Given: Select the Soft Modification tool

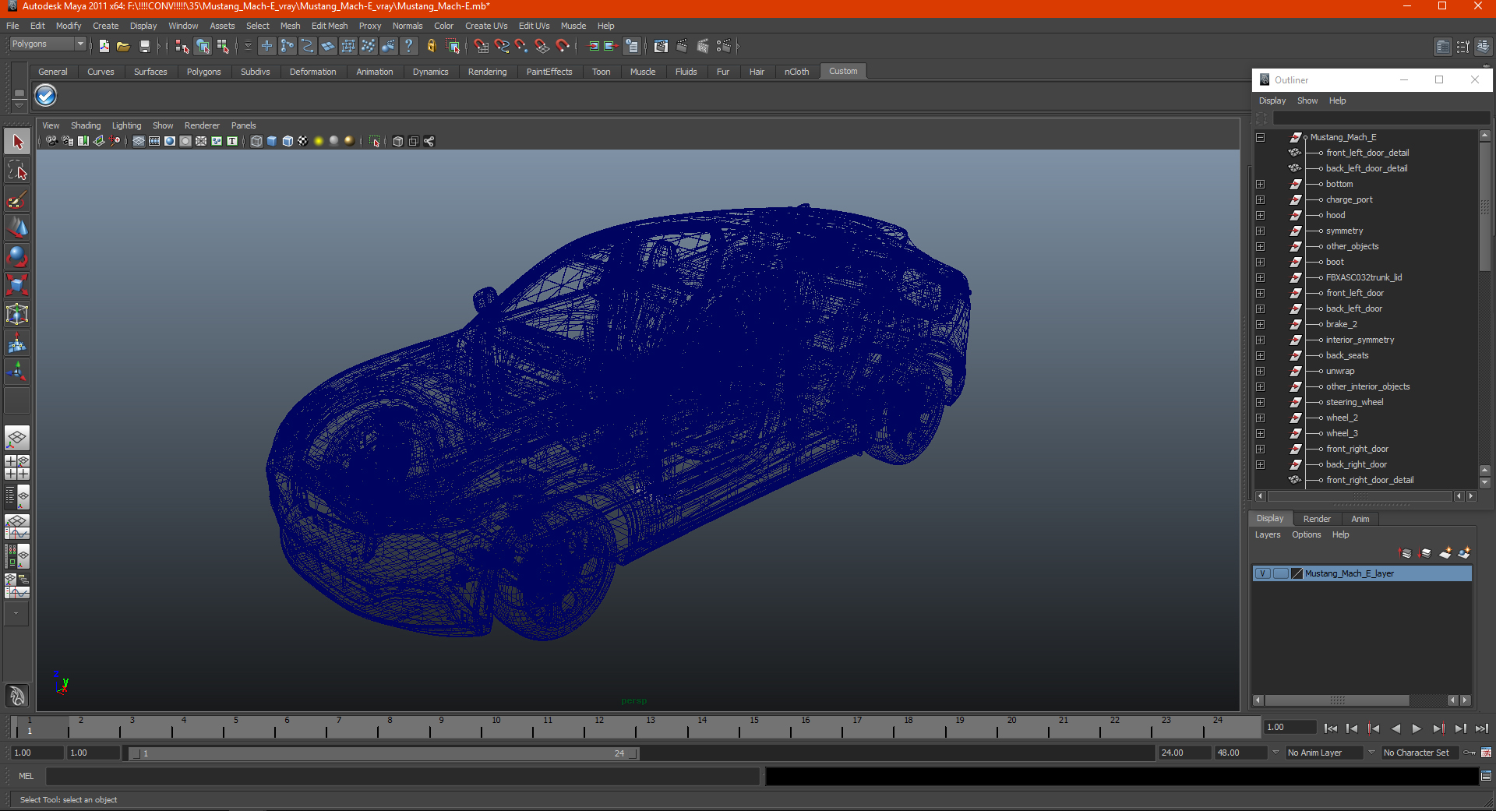Looking at the screenshot, I should pyautogui.click(x=17, y=343).
